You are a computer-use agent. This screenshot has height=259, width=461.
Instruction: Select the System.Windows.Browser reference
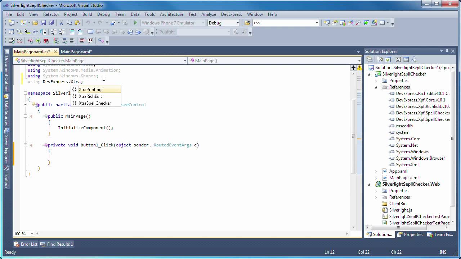pyautogui.click(x=420, y=158)
